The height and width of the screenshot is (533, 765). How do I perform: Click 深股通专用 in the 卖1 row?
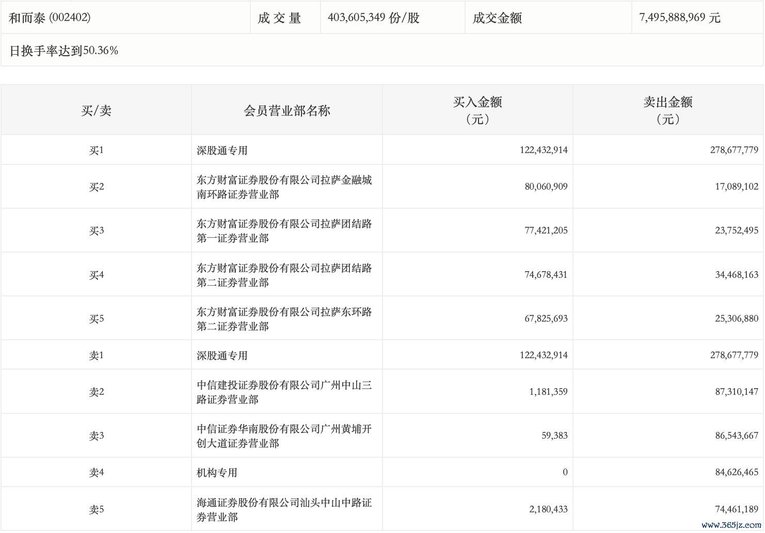pyautogui.click(x=222, y=356)
